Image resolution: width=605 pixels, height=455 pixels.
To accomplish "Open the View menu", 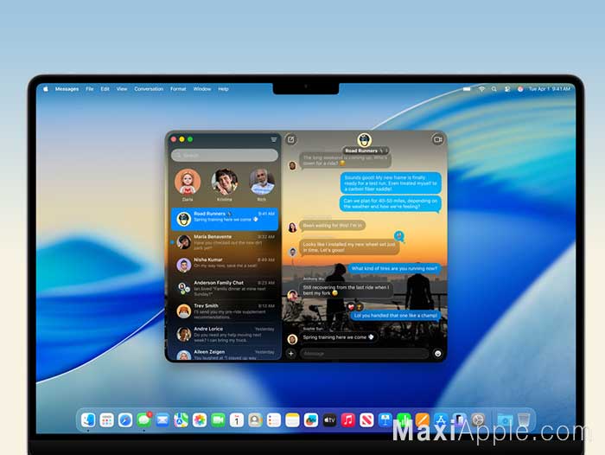I will coord(122,89).
